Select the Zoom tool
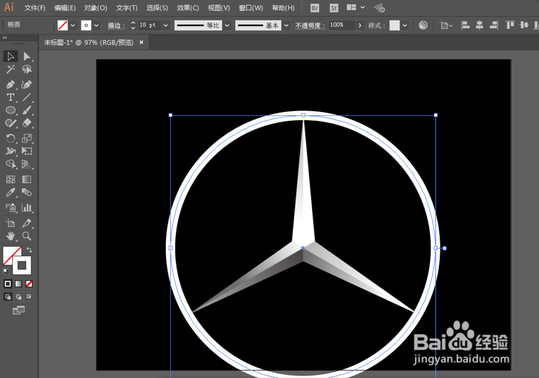539x378 pixels. 27,236
